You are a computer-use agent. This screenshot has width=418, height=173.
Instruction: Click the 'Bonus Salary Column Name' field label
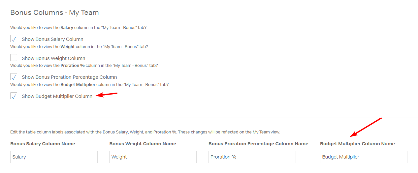[x=43, y=144]
